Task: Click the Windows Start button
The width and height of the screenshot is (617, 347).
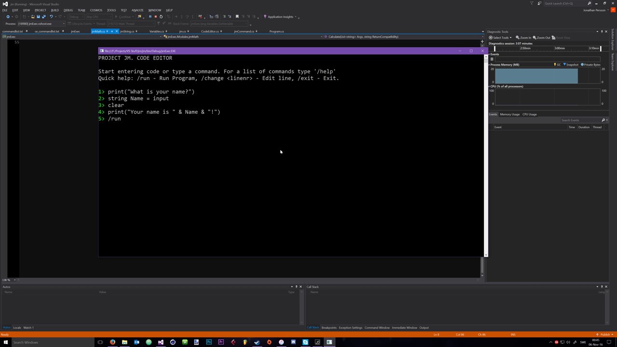Action: click(x=5, y=342)
